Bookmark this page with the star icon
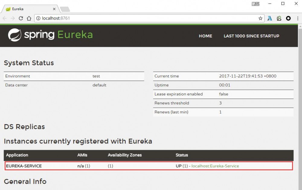The height and width of the screenshot is (190, 302). click(x=260, y=18)
